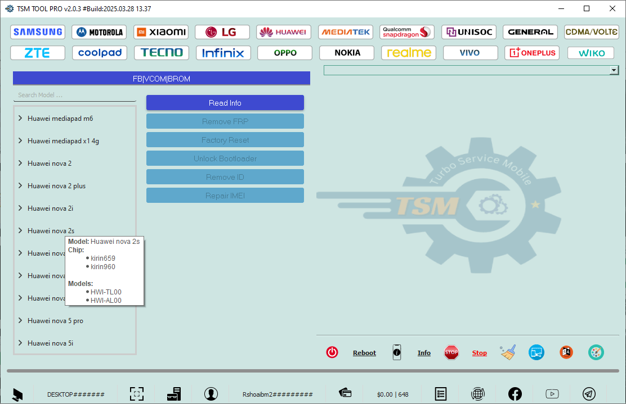626x404 pixels.
Task: Select the XIAOMI brand tab
Action: coord(161,32)
